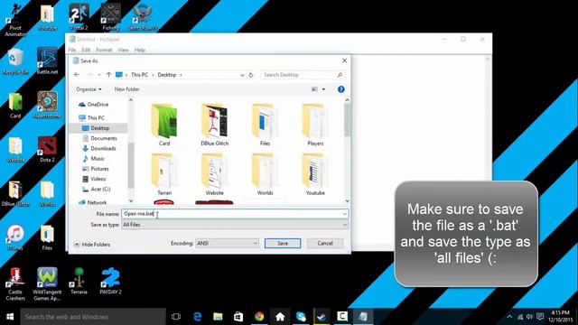Click the Save button

coord(283,243)
